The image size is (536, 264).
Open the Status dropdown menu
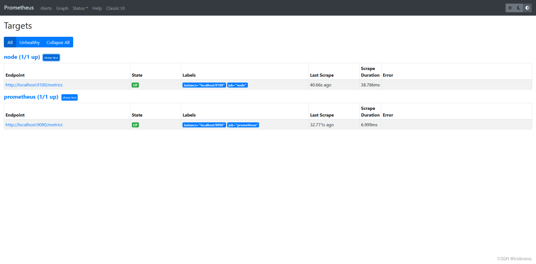click(80, 8)
